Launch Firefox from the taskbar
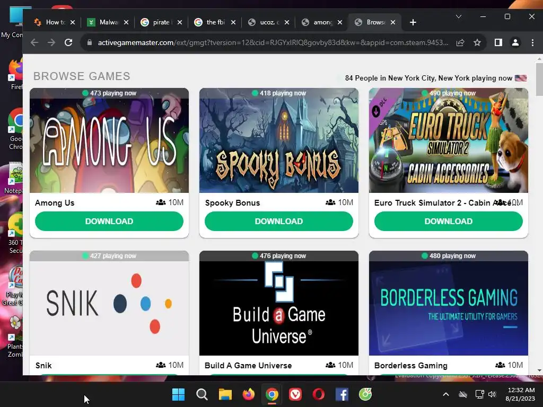Screen dimensions: 543x407 coord(248,394)
